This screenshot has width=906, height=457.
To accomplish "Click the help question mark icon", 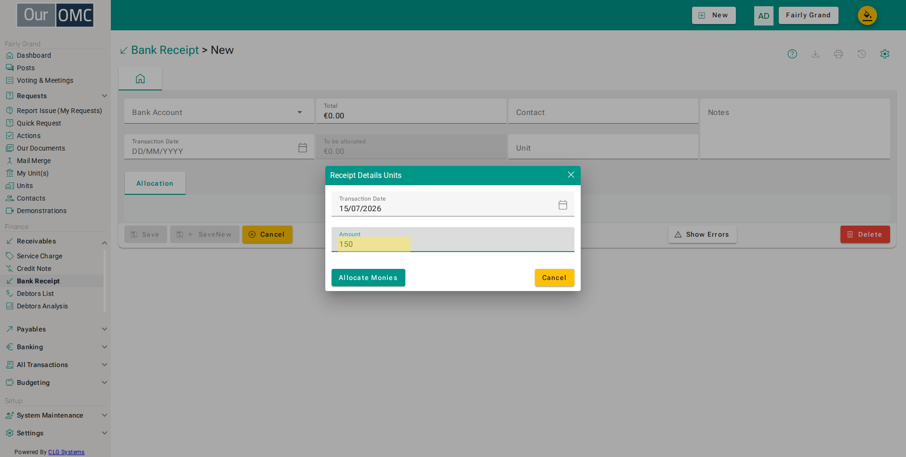I will 792,54.
